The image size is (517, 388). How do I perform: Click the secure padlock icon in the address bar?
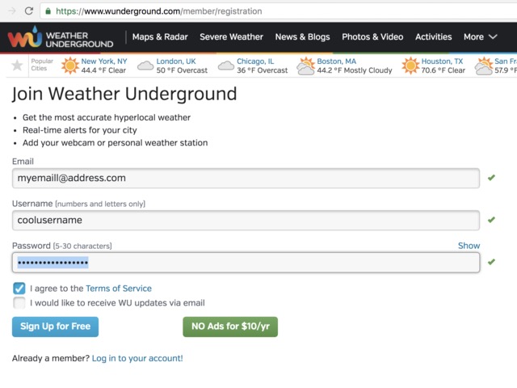48,11
